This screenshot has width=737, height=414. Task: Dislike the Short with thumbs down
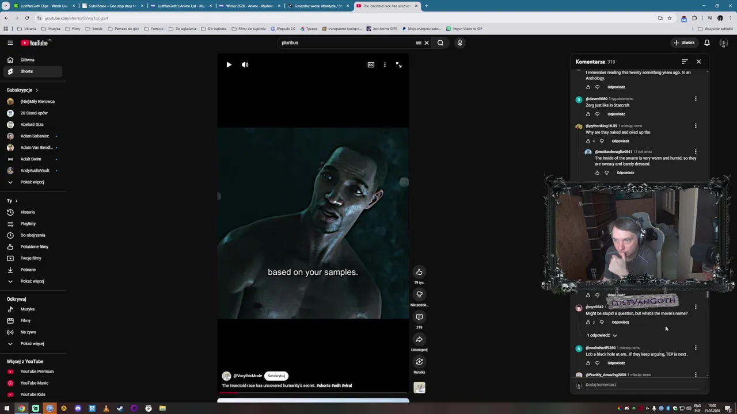pos(419,294)
